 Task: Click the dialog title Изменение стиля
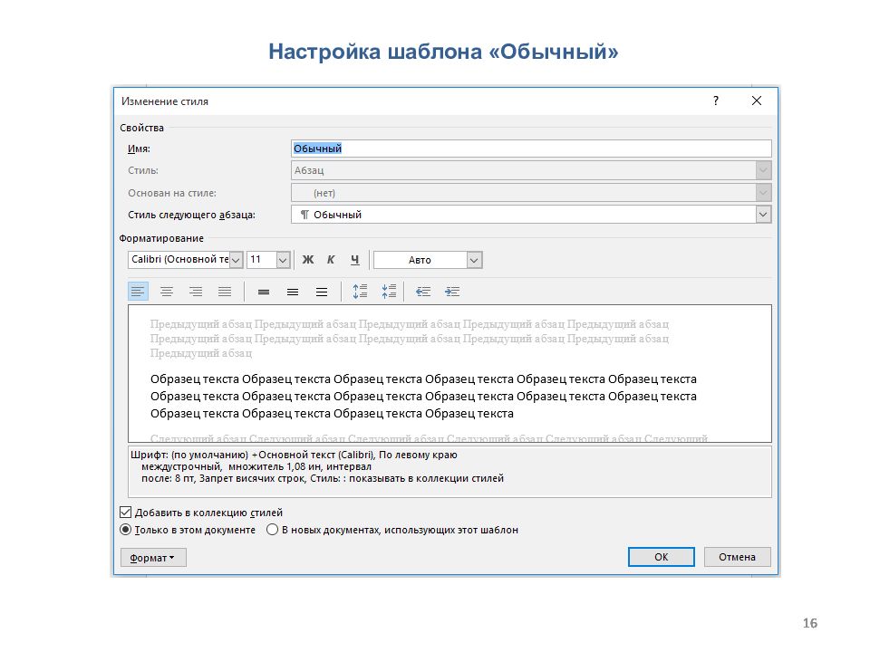(165, 101)
